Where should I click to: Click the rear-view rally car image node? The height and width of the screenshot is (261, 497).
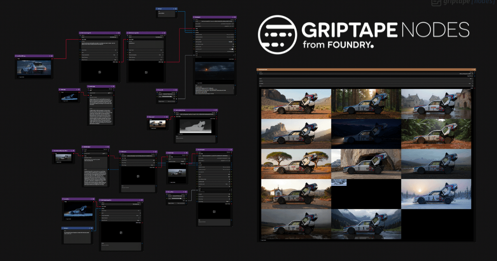(34, 67)
